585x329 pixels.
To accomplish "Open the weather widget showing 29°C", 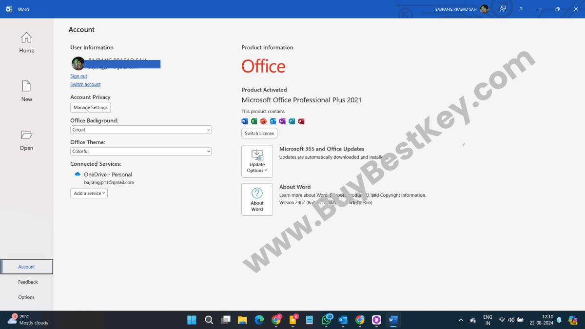I will (x=28, y=320).
